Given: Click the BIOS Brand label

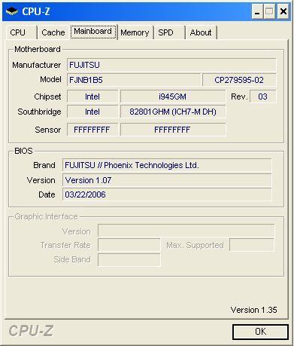Looking at the screenshot, I should click(x=44, y=165).
